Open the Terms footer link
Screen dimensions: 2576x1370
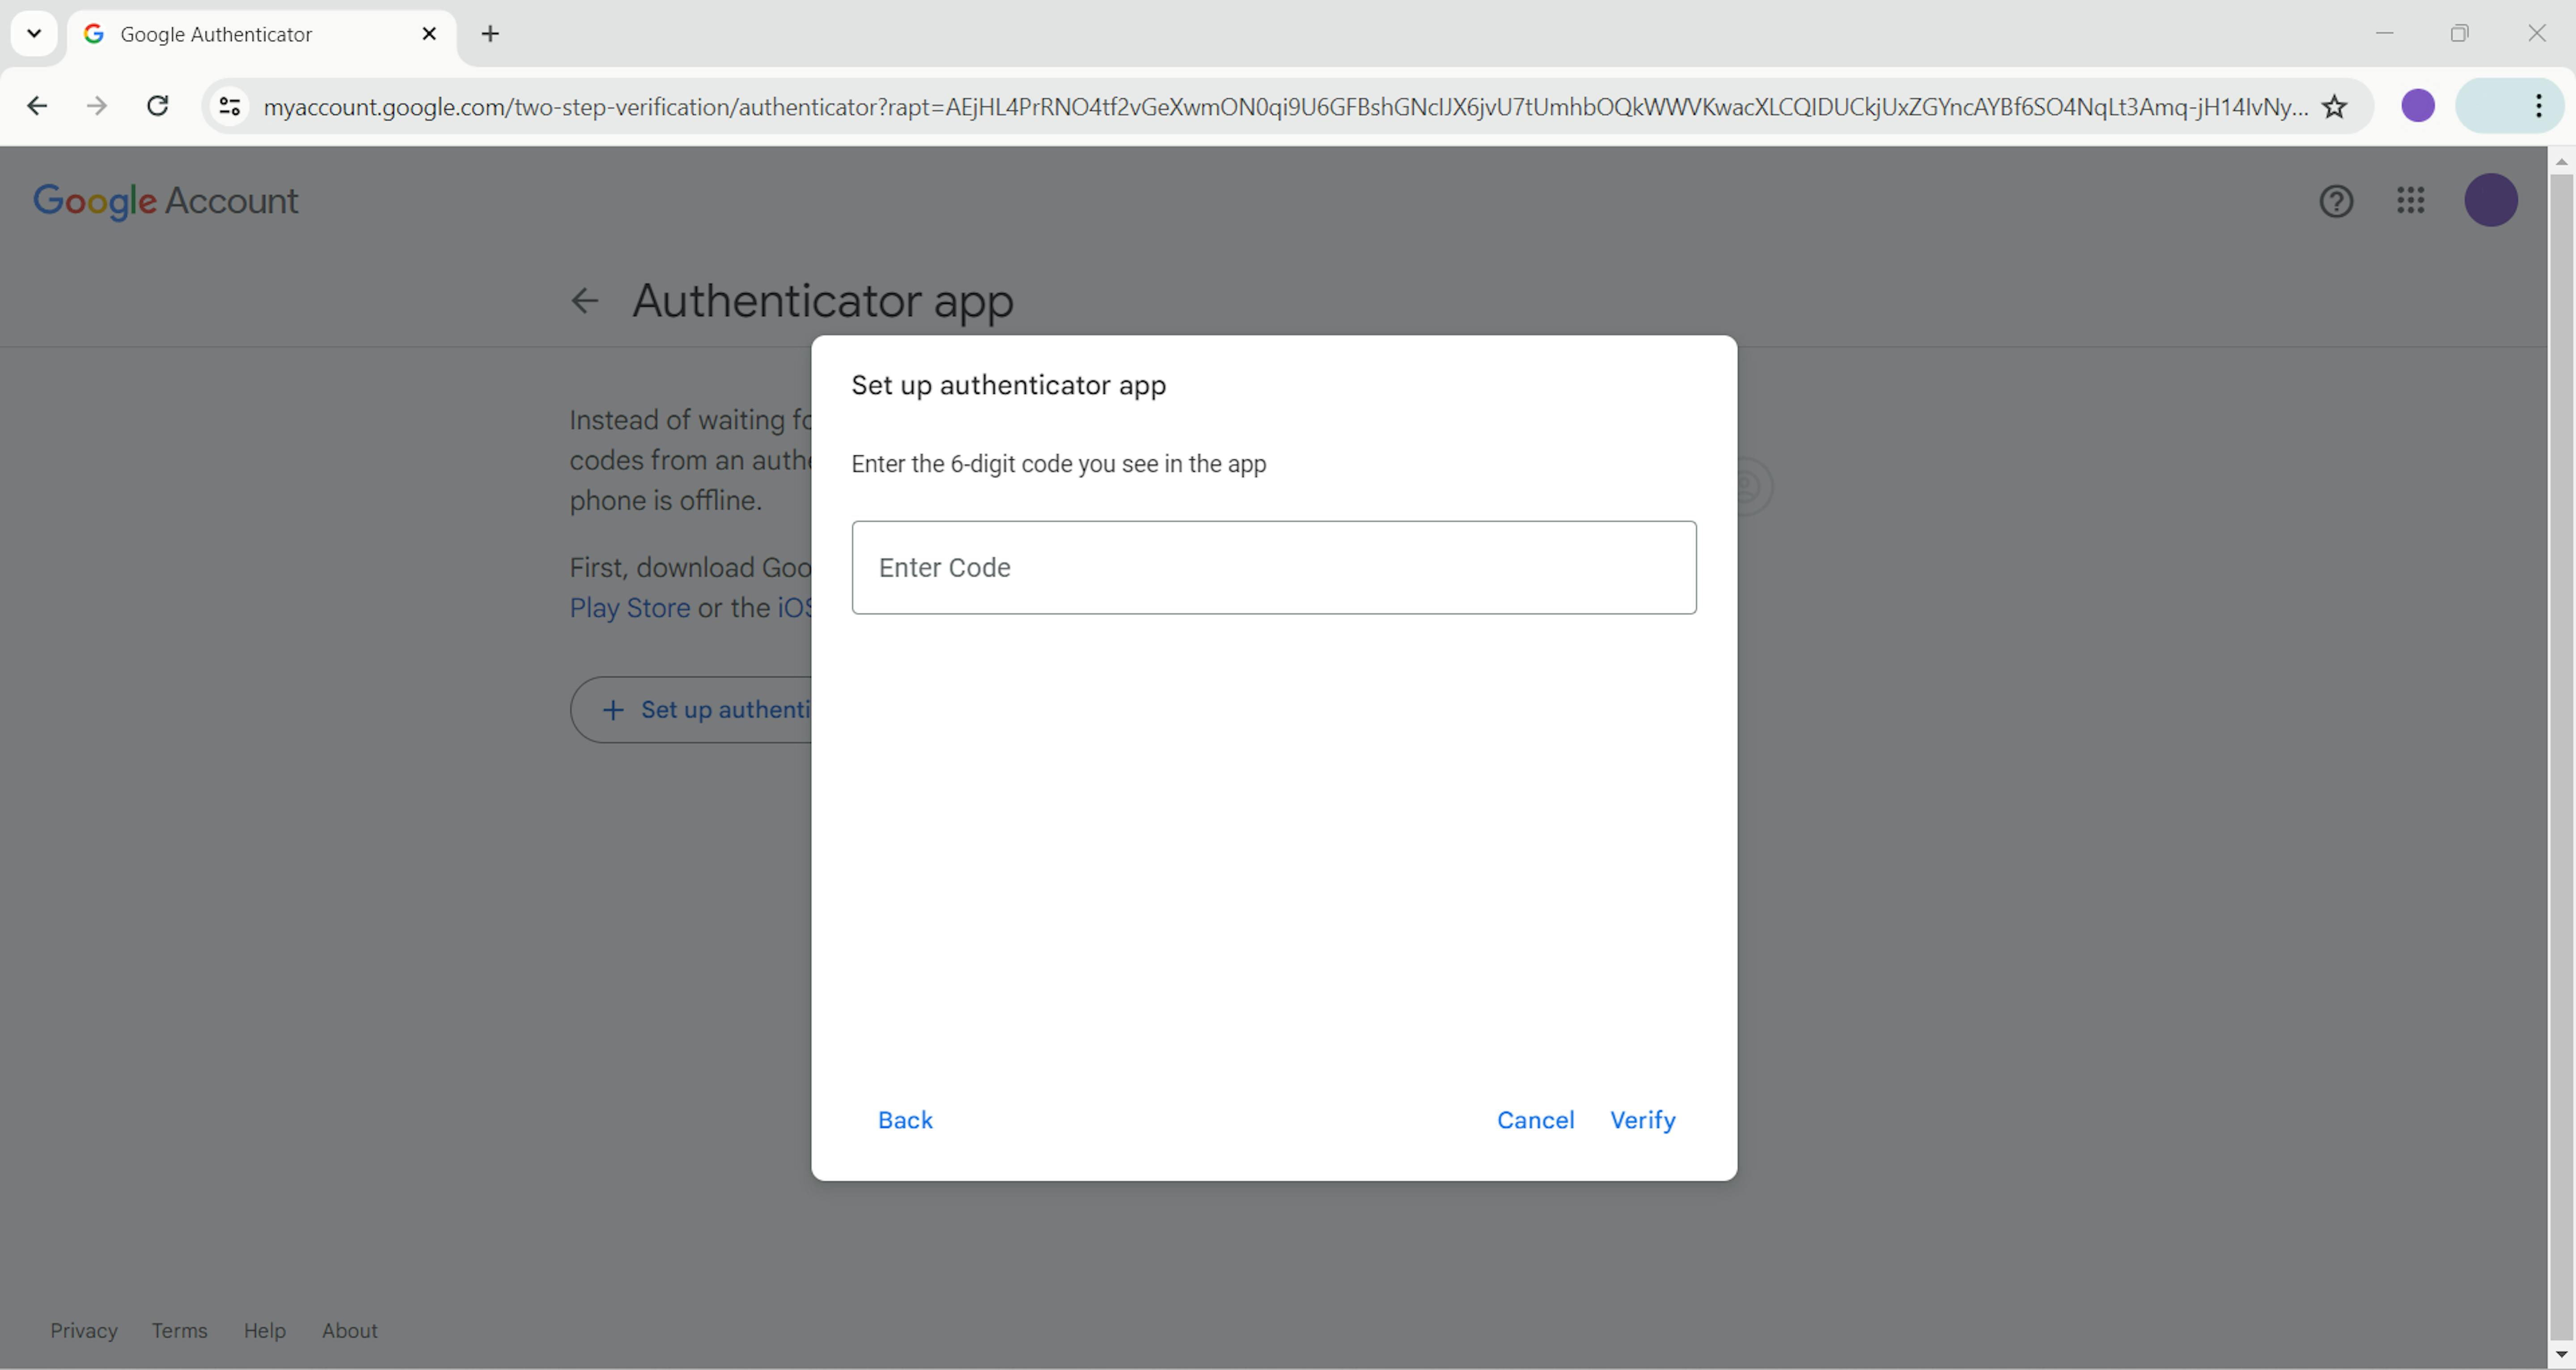[180, 1331]
